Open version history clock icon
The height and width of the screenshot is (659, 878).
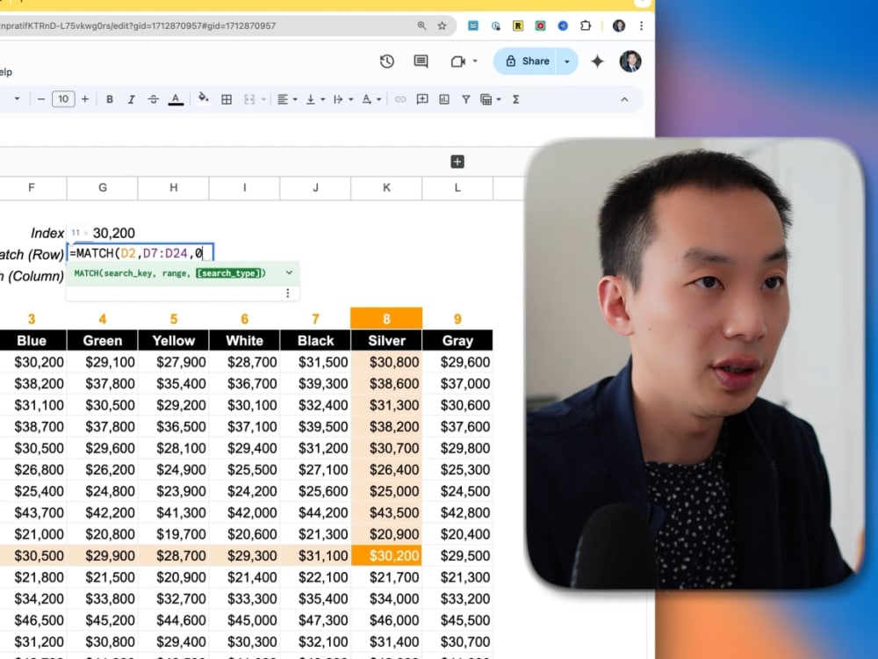(387, 62)
